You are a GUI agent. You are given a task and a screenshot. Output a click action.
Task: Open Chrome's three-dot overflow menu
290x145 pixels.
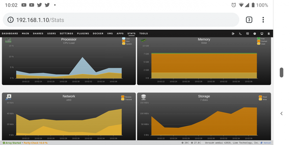coord(263,20)
